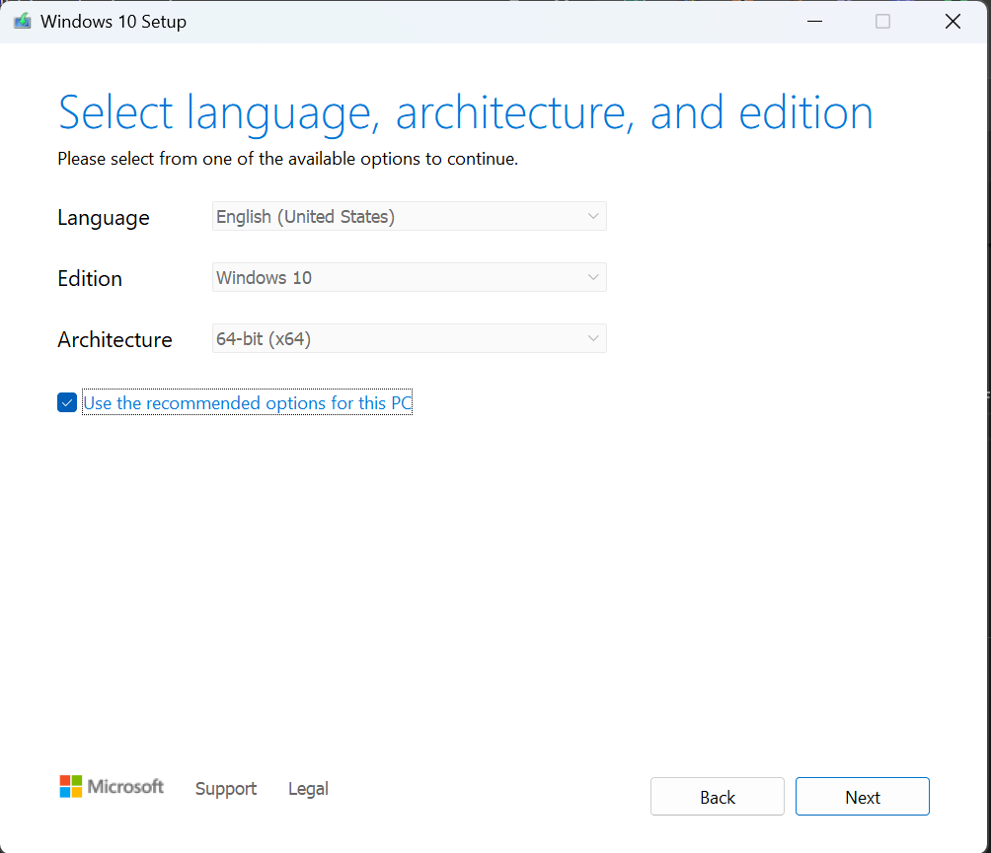This screenshot has width=991, height=853.
Task: Click the 'Select language, architecture, and edition' heading
Action: (465, 113)
